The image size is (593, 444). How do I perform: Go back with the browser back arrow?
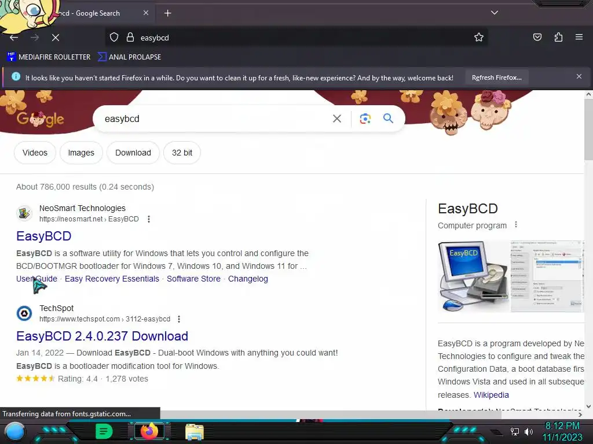click(x=14, y=38)
